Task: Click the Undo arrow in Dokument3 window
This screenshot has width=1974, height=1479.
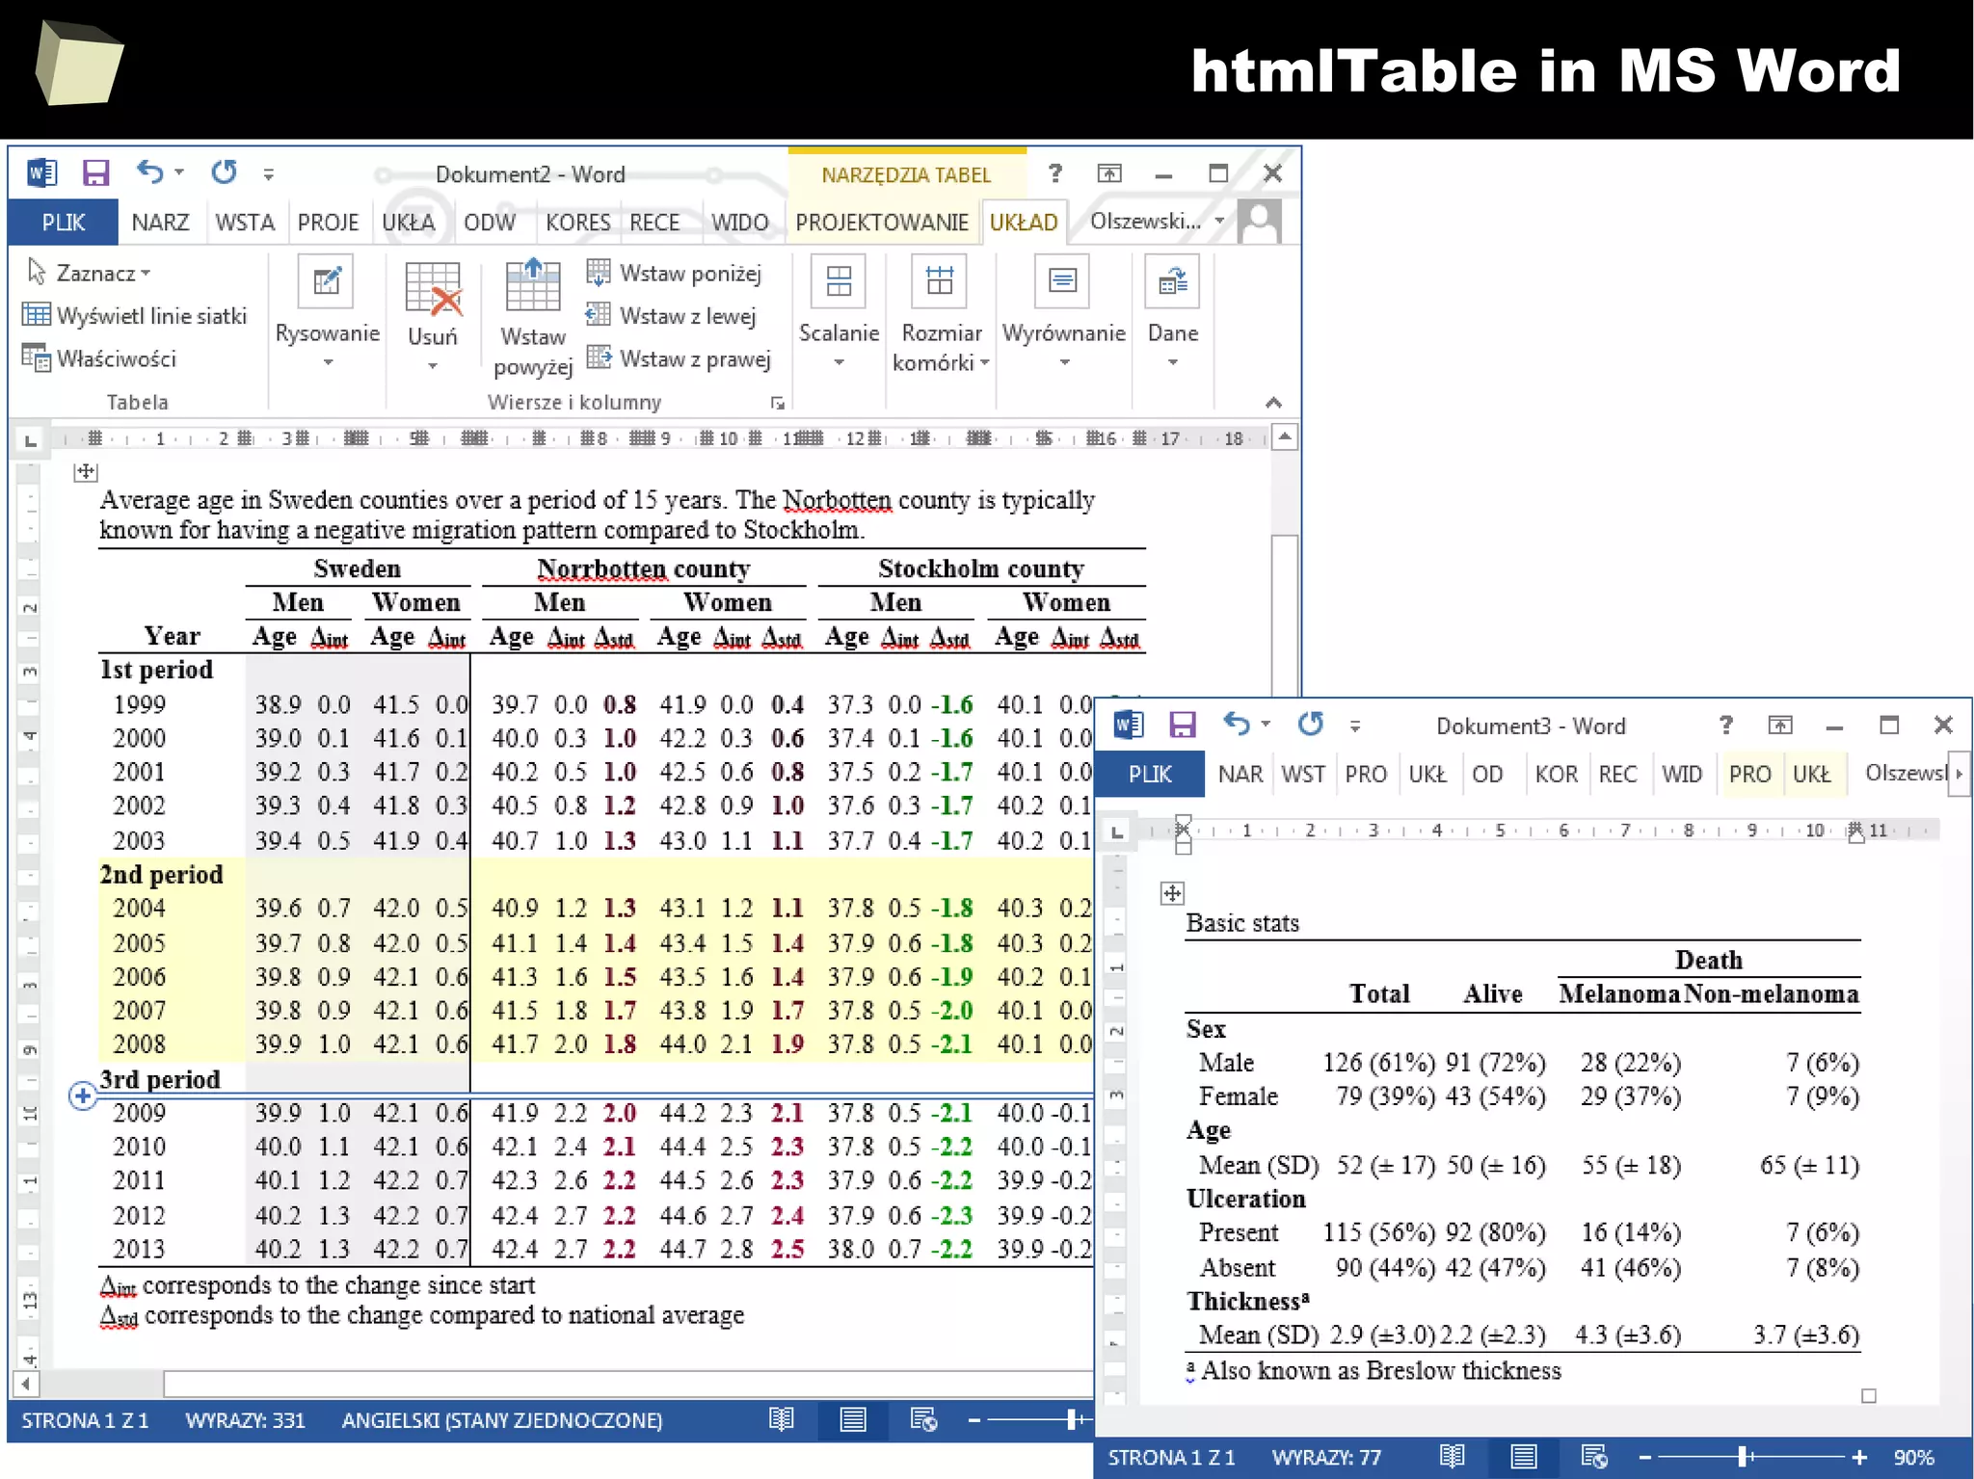Action: point(1237,724)
